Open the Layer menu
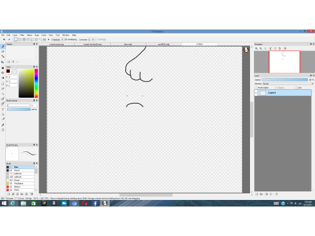 coord(15,35)
